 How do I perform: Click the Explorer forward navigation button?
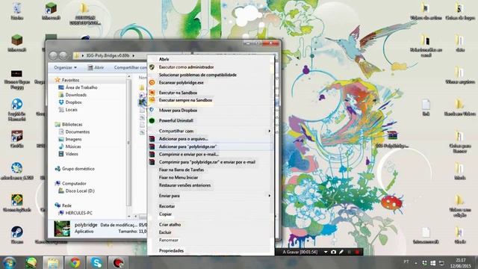tap(63, 55)
